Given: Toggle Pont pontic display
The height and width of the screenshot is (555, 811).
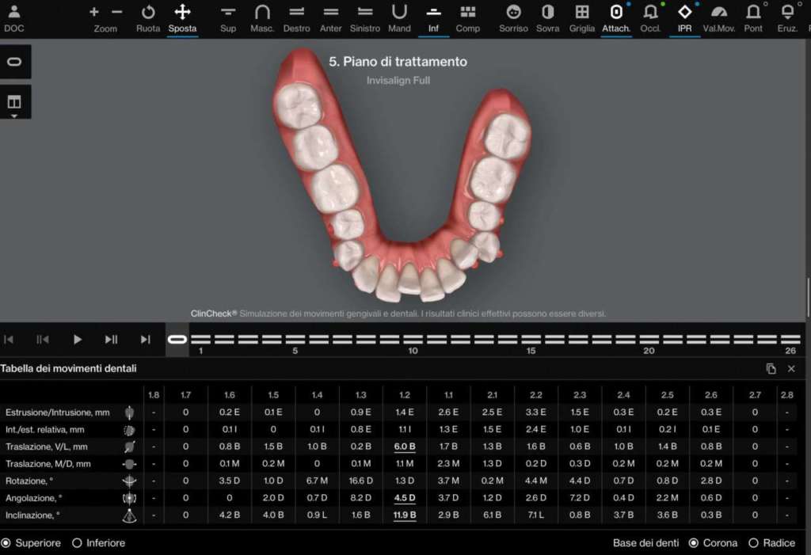Looking at the screenshot, I should pos(753,18).
